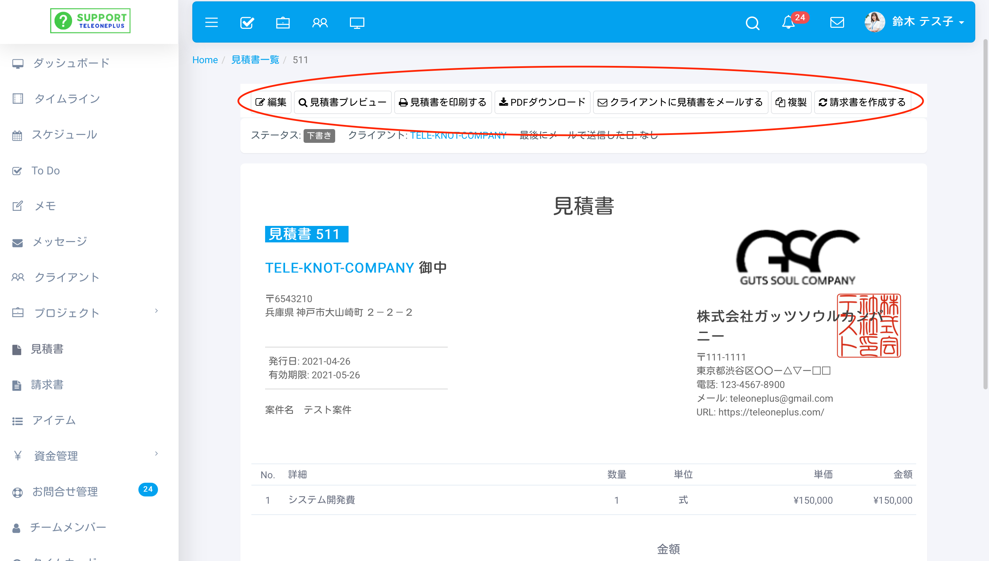Click the Home breadcrumb link

(204, 60)
